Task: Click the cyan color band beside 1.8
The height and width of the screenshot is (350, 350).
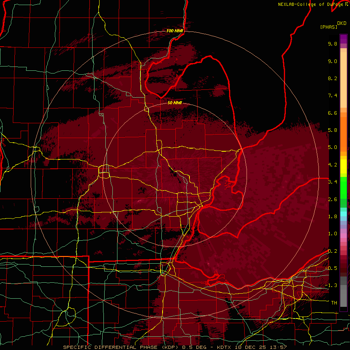Action: [343, 214]
